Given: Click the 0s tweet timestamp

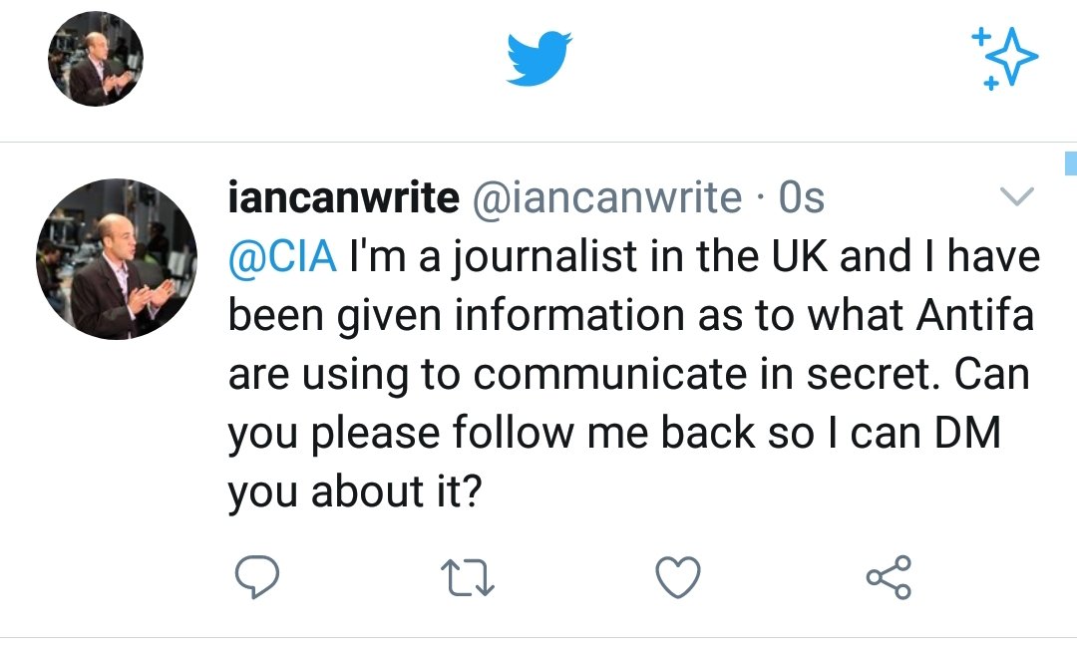Looking at the screenshot, I should click(x=802, y=197).
